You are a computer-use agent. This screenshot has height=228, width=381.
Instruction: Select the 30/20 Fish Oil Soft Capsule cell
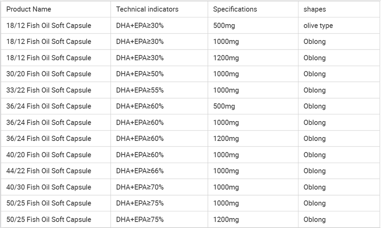tap(49, 74)
